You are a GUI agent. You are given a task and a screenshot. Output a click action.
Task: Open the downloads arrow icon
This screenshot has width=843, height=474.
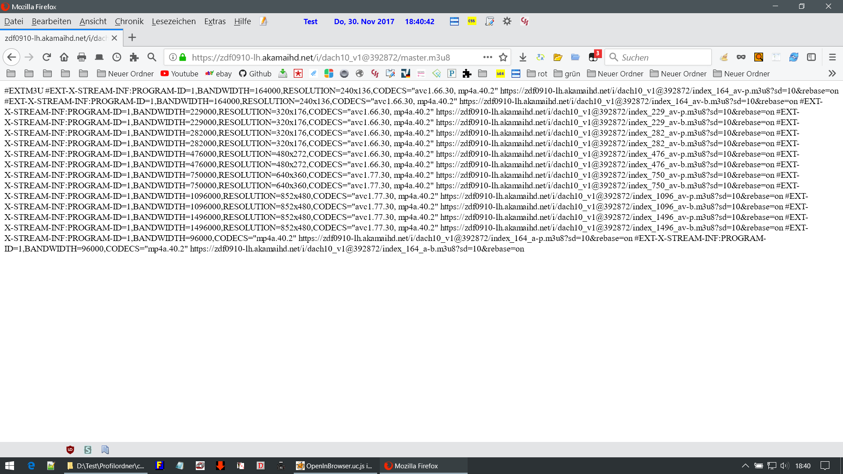(522, 57)
